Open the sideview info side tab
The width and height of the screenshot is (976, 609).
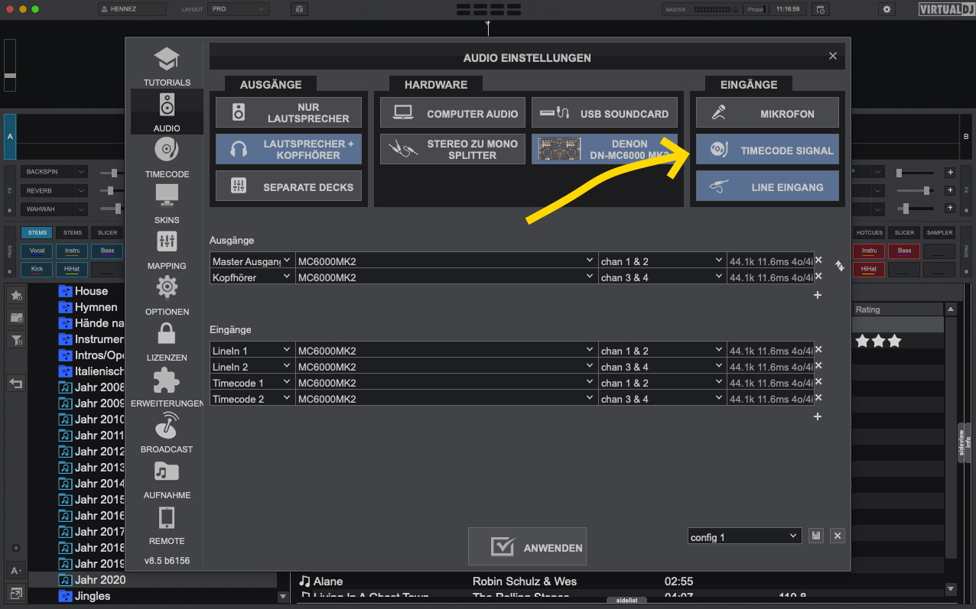tap(964, 441)
